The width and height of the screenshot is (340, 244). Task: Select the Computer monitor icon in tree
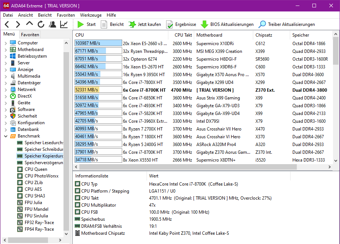point(13,43)
